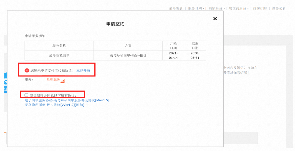
Task: Expand the 物流商后台 dropdown menu
Action: (239, 8)
